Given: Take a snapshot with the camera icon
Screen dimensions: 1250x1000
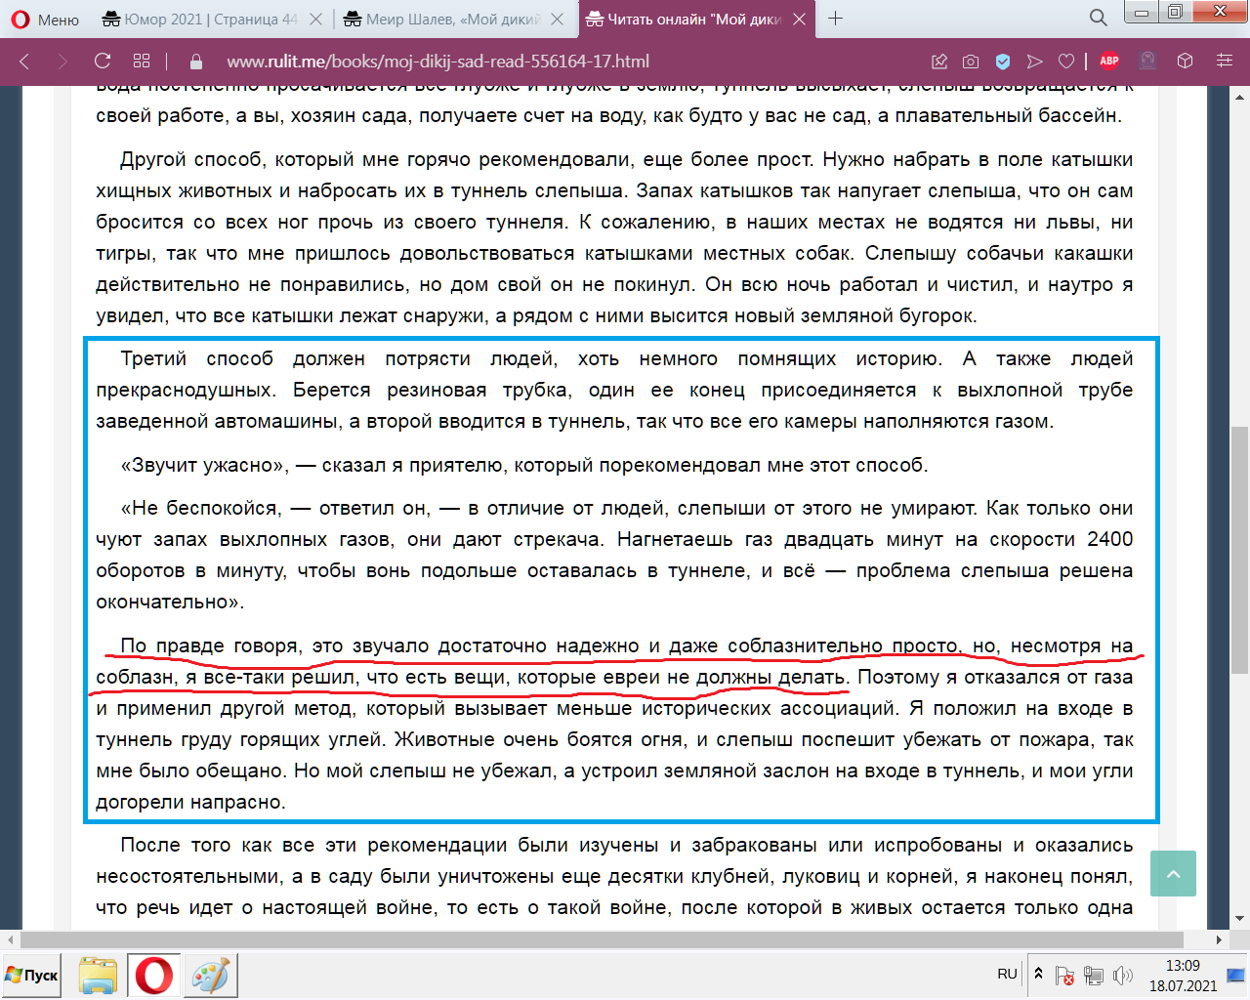Looking at the screenshot, I should tap(971, 61).
